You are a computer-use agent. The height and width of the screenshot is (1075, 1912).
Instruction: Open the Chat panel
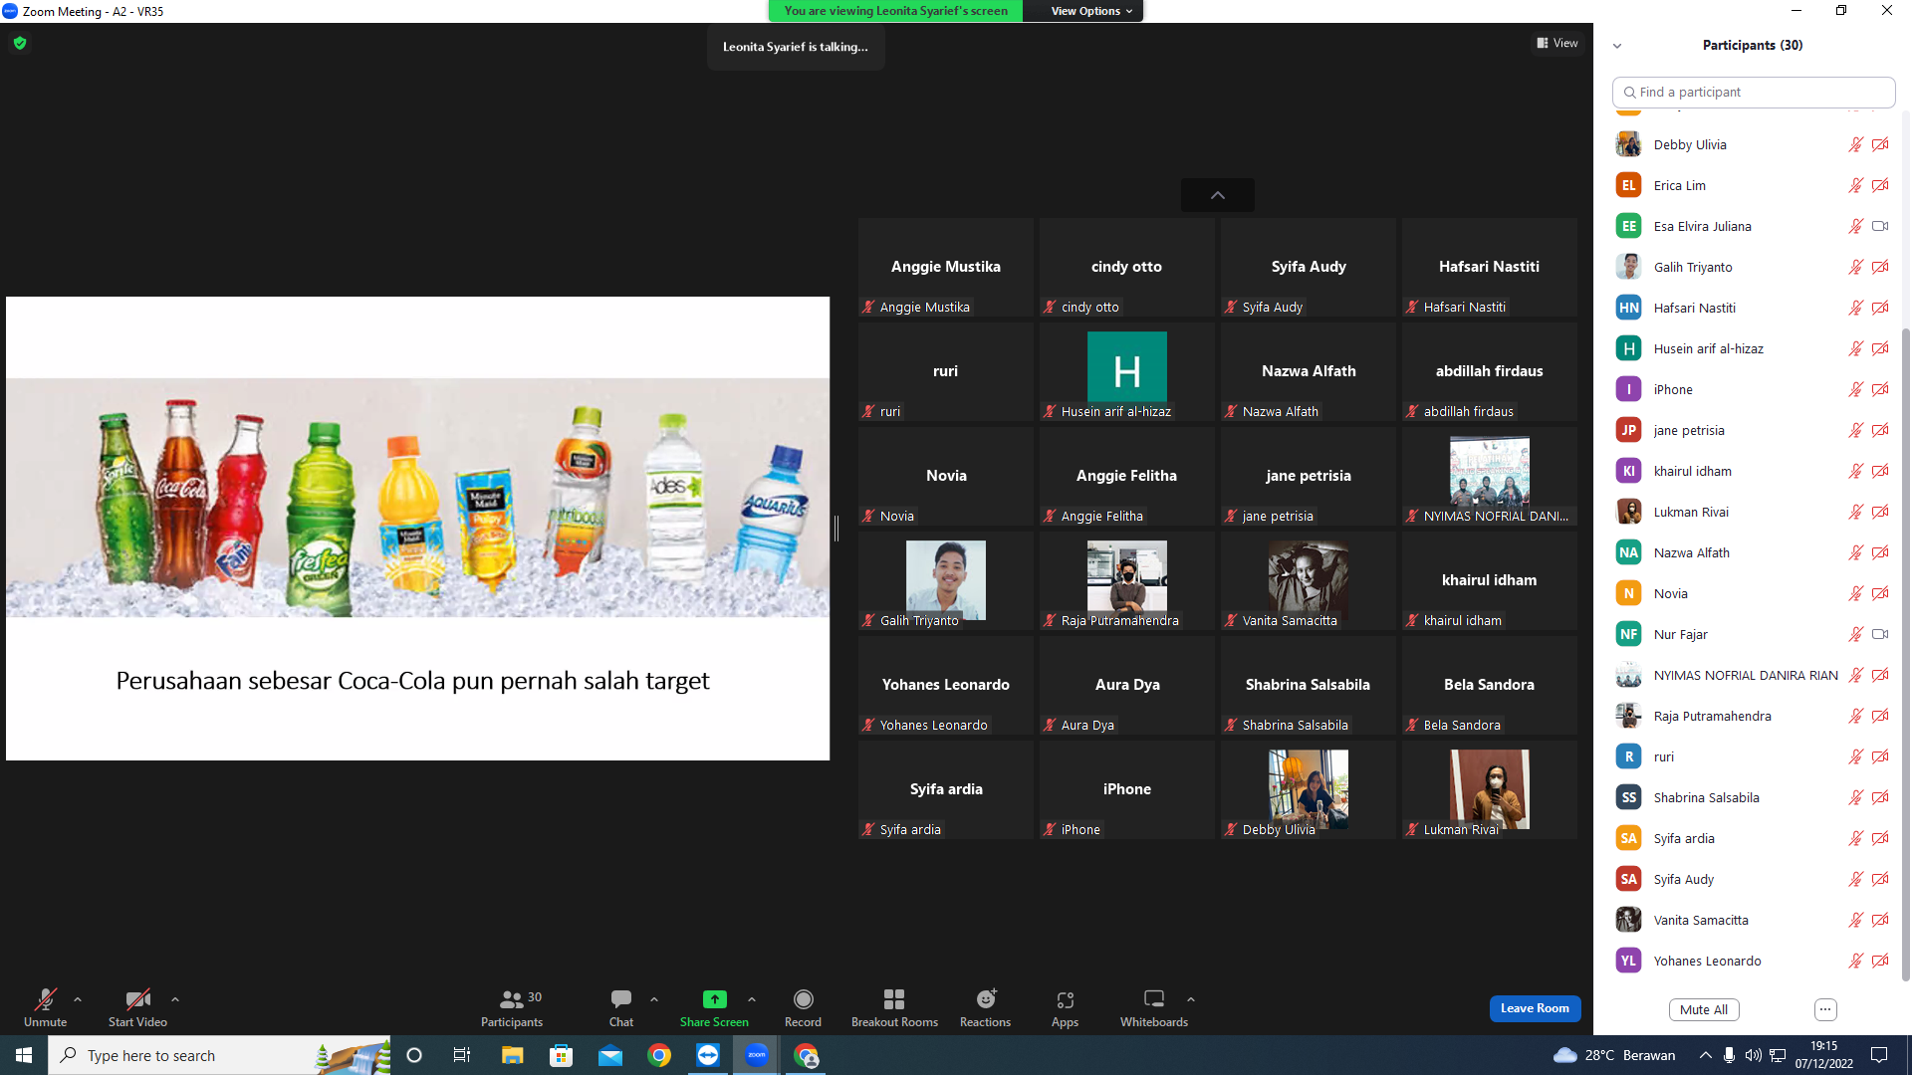[x=621, y=1007]
